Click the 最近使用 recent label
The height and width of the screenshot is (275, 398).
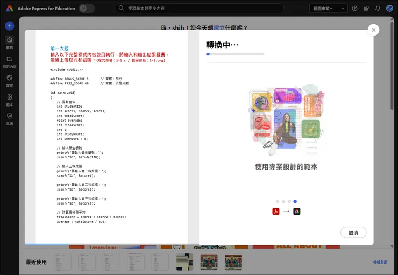[x=36, y=262]
